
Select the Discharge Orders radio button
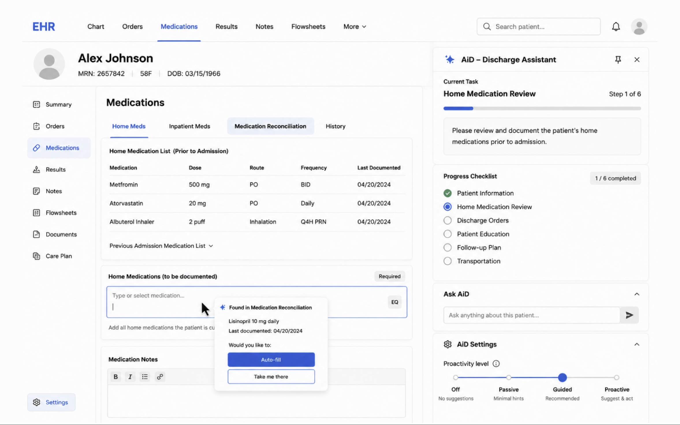448,220
